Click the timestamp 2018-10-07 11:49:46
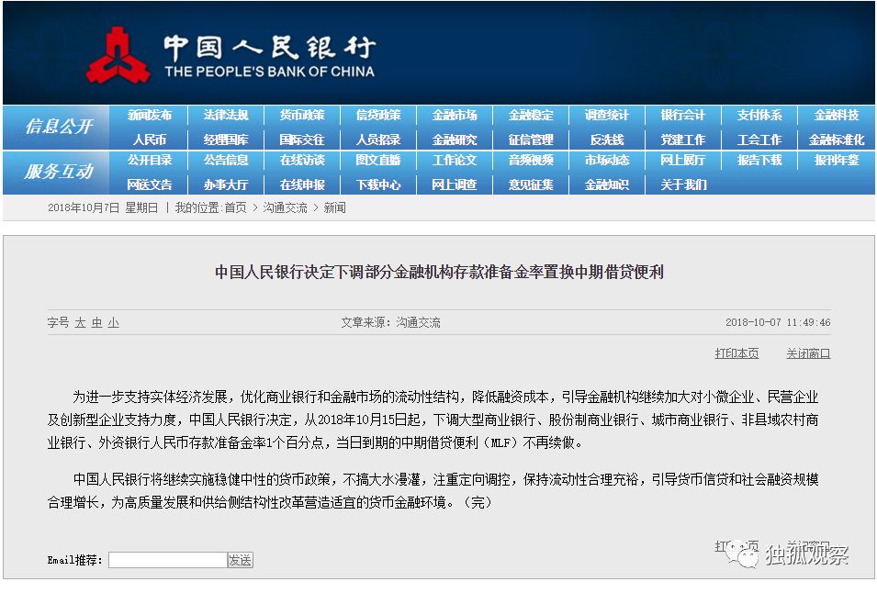This screenshot has width=877, height=593. click(778, 322)
